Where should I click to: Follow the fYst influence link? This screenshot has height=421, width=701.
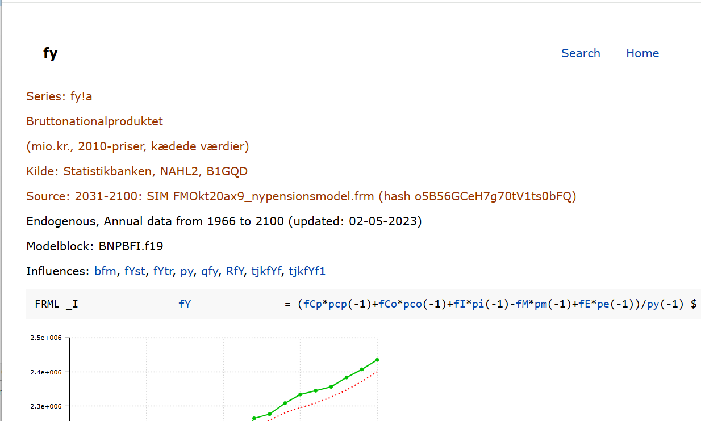[x=135, y=271]
